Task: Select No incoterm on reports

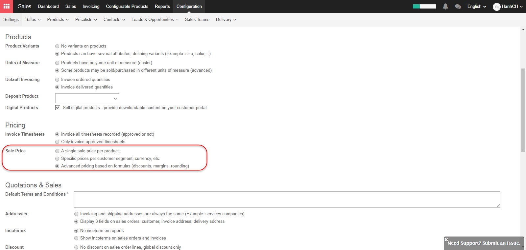Action: coord(76,231)
